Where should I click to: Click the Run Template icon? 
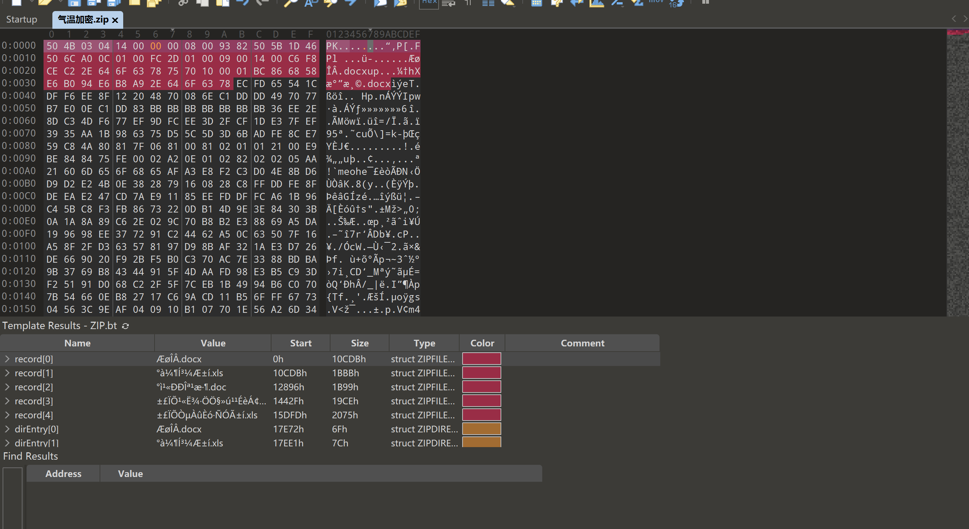pos(400,3)
